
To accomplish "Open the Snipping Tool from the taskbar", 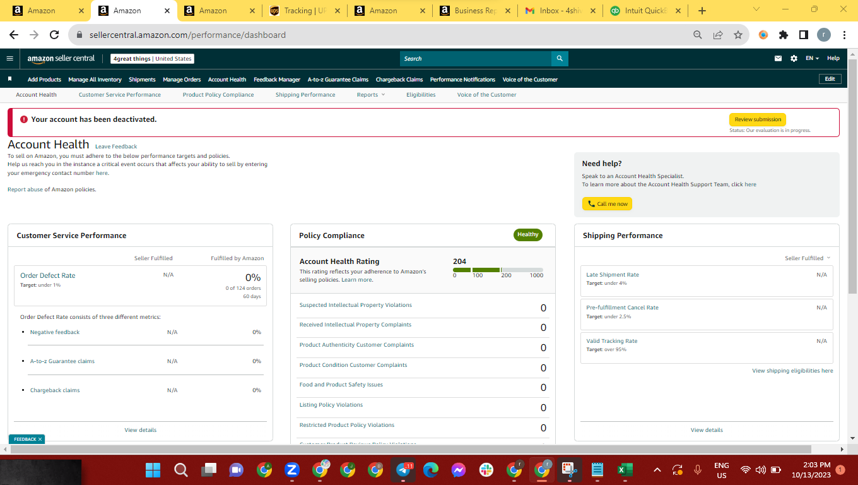I will point(570,470).
